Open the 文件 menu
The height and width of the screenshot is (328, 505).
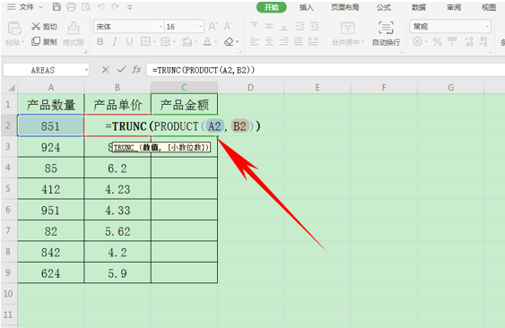pos(26,7)
